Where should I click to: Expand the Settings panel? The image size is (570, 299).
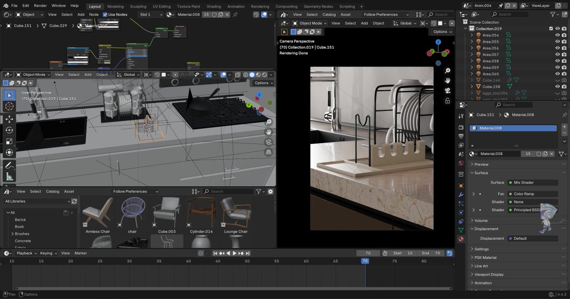click(481, 249)
